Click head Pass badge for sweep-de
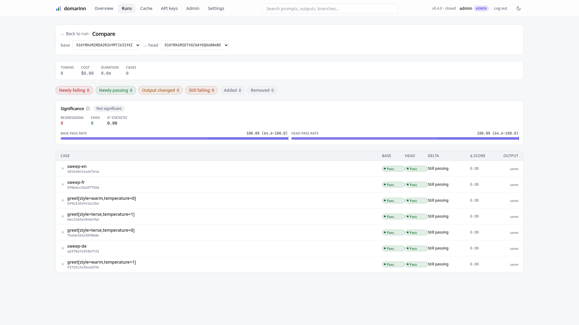579x325 pixels. click(x=416, y=249)
